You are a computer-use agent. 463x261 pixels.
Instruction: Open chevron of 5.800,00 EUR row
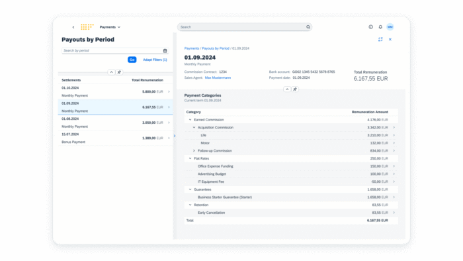[x=169, y=91]
